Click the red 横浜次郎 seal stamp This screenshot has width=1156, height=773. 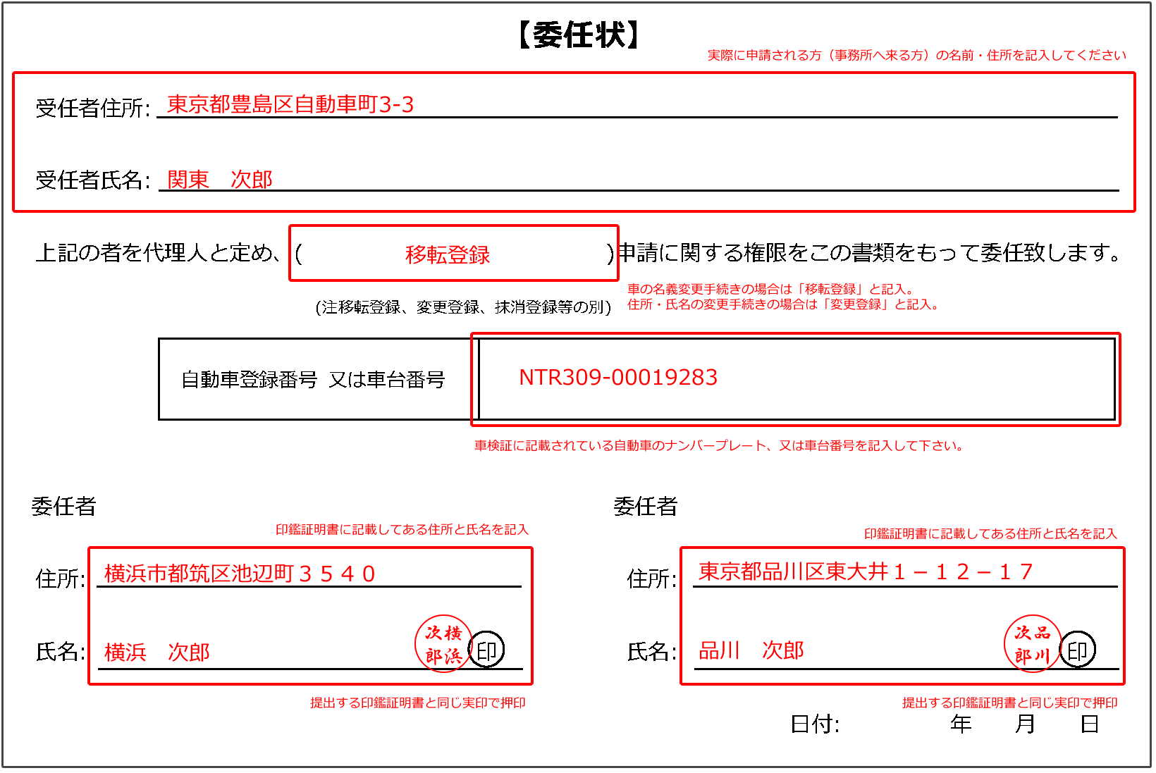(x=443, y=643)
